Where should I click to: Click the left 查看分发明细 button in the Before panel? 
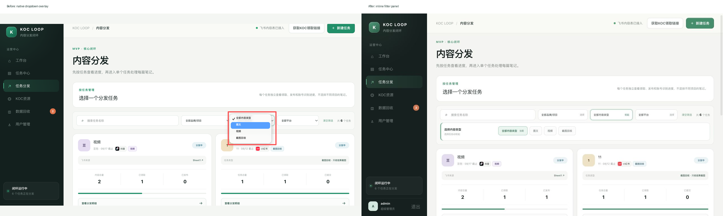point(142,202)
